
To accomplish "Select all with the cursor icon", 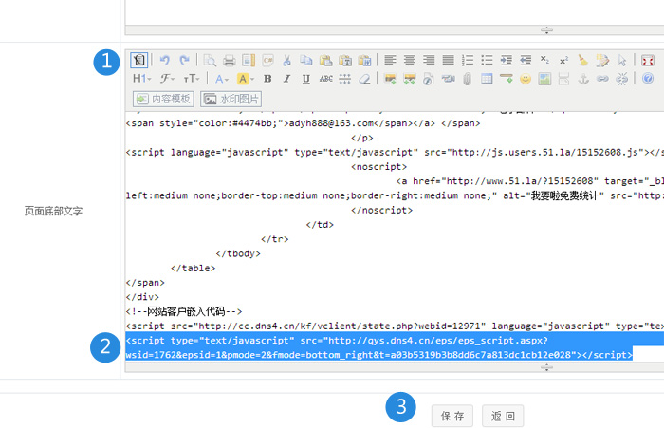I will (622, 60).
